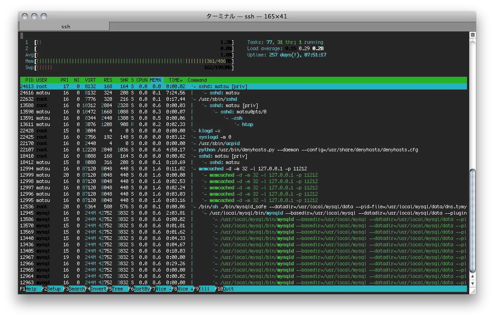Toggle F4 Invert sort order
494x319 pixels.
coord(98,289)
